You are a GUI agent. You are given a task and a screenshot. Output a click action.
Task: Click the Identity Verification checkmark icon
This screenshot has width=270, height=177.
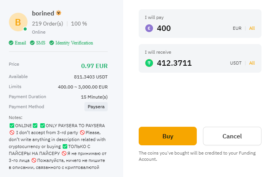52,43
